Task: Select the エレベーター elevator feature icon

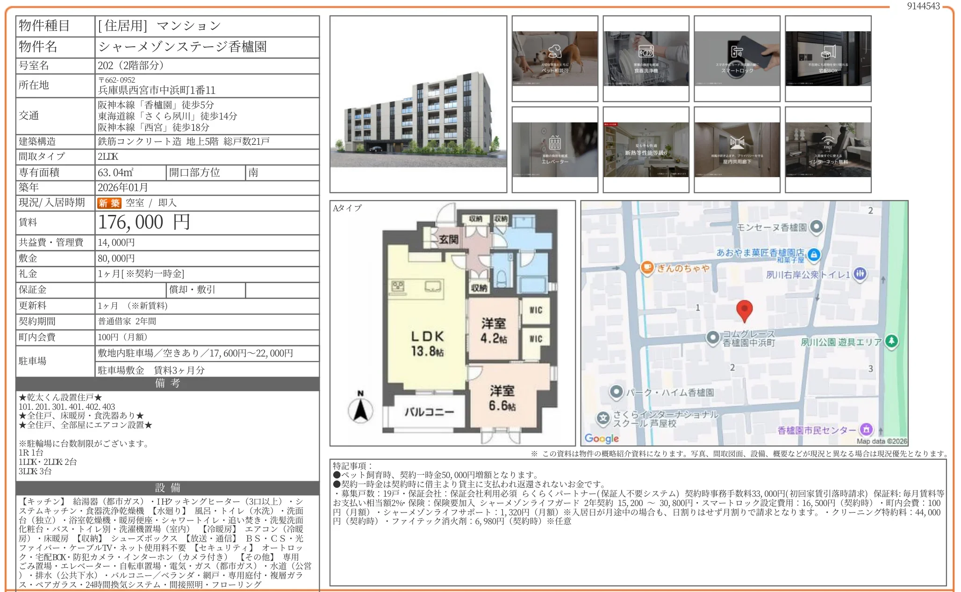Action: pyautogui.click(x=555, y=150)
